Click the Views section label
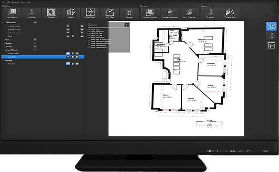Screen dimensions: 279x172 [7, 39]
